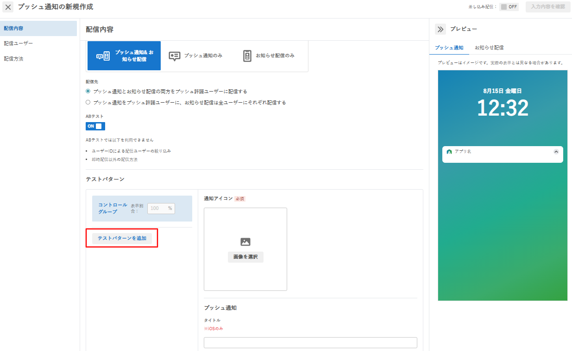
Task: Select プッシュ通知& お知らせ配信 delivery type
Action: (x=124, y=55)
